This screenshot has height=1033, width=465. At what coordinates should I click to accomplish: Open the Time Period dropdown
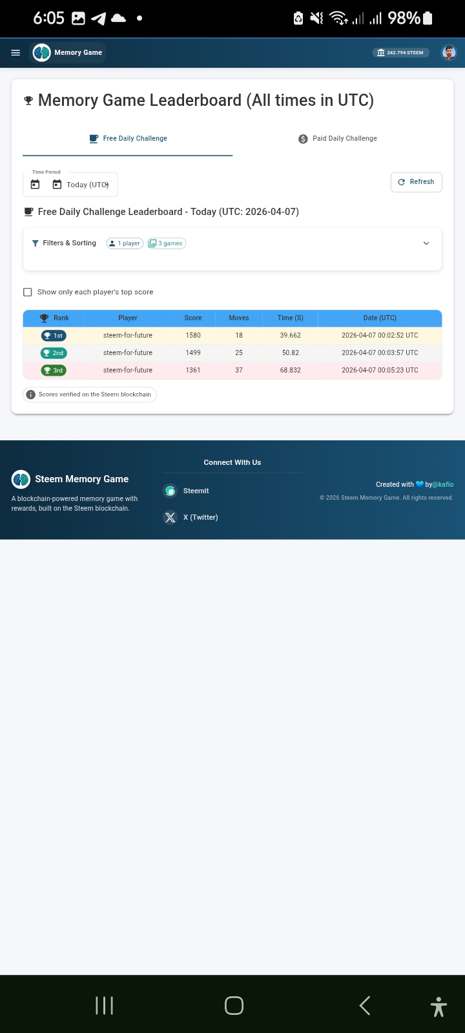[70, 185]
